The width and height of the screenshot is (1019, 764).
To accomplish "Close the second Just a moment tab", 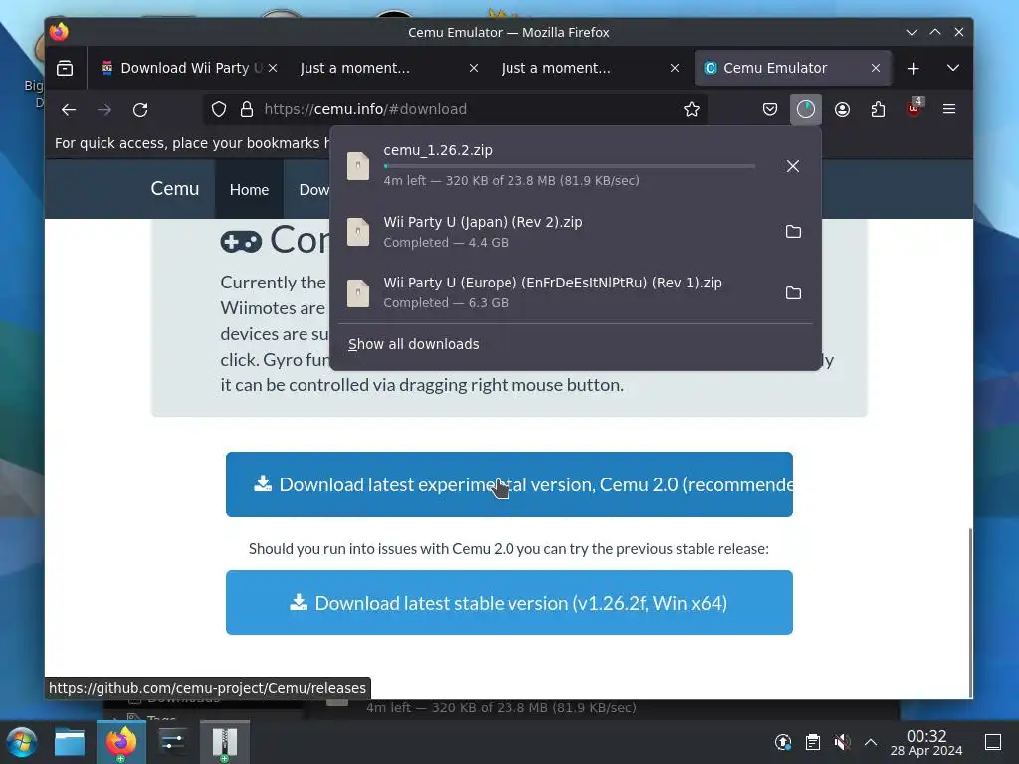I will tap(675, 68).
